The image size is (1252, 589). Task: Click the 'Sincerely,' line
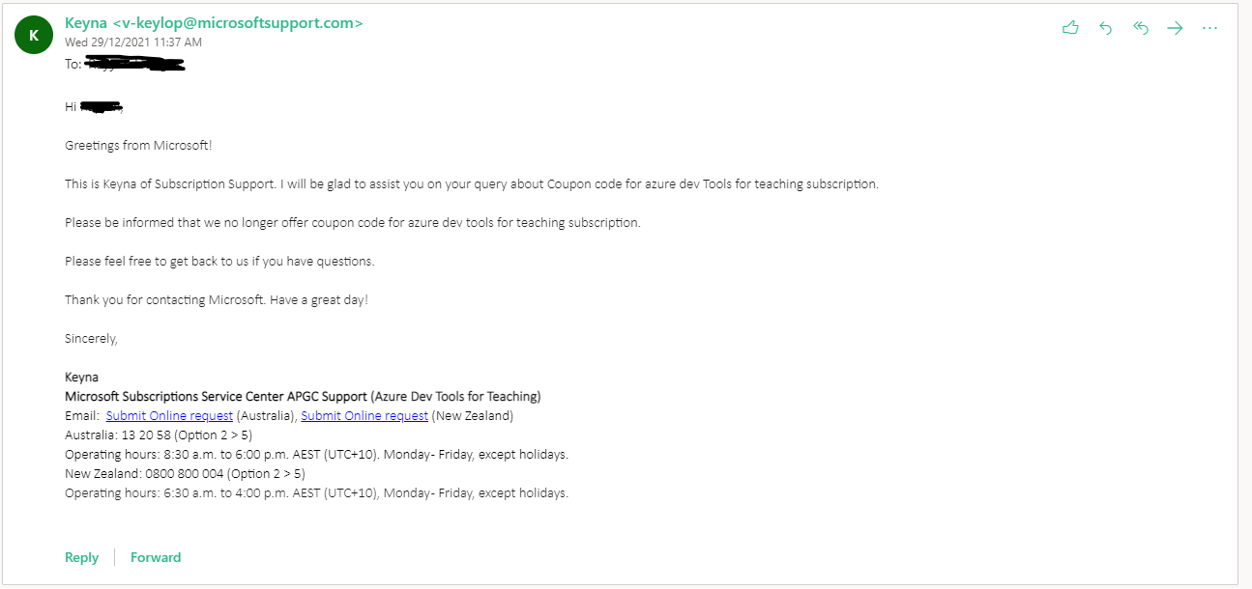pyautogui.click(x=91, y=339)
